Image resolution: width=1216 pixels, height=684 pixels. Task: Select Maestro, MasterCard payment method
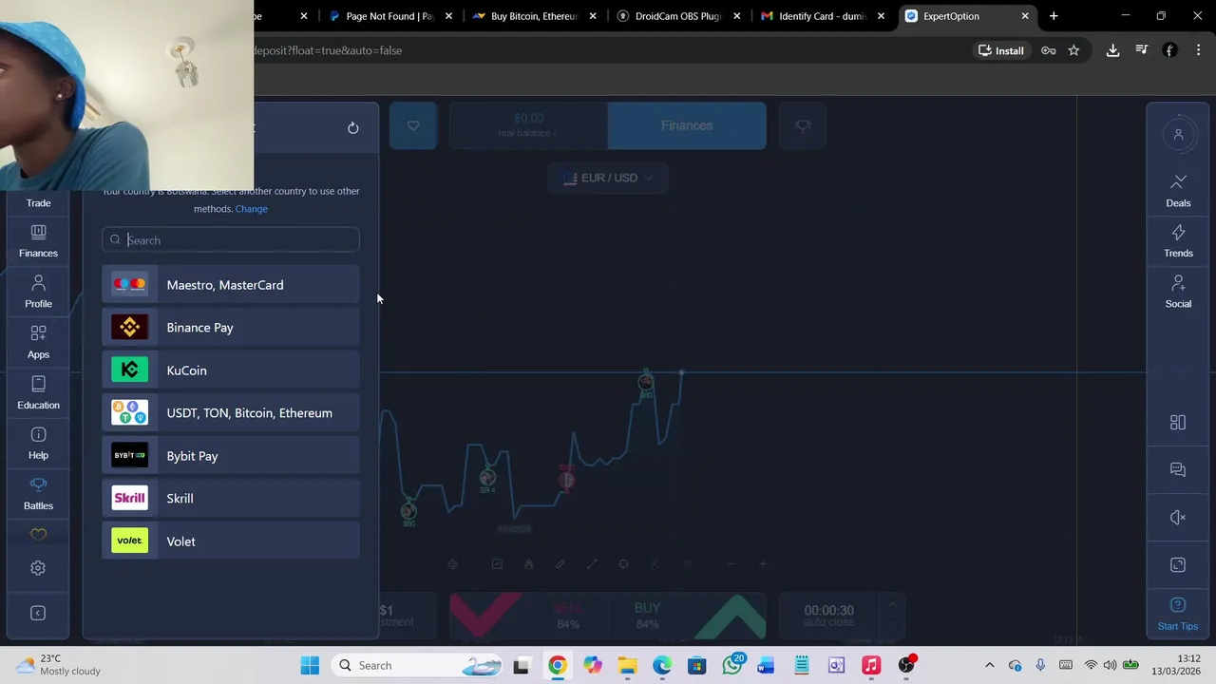[231, 285]
